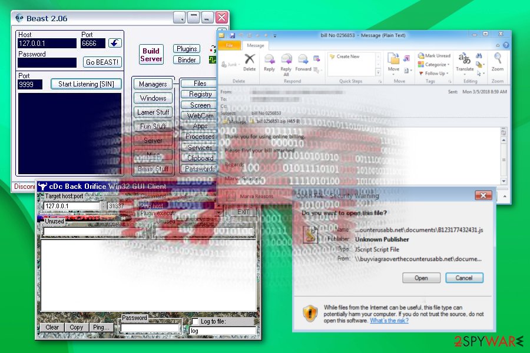
Task: Click Ping... button in Back Orifice
Action: (x=101, y=327)
